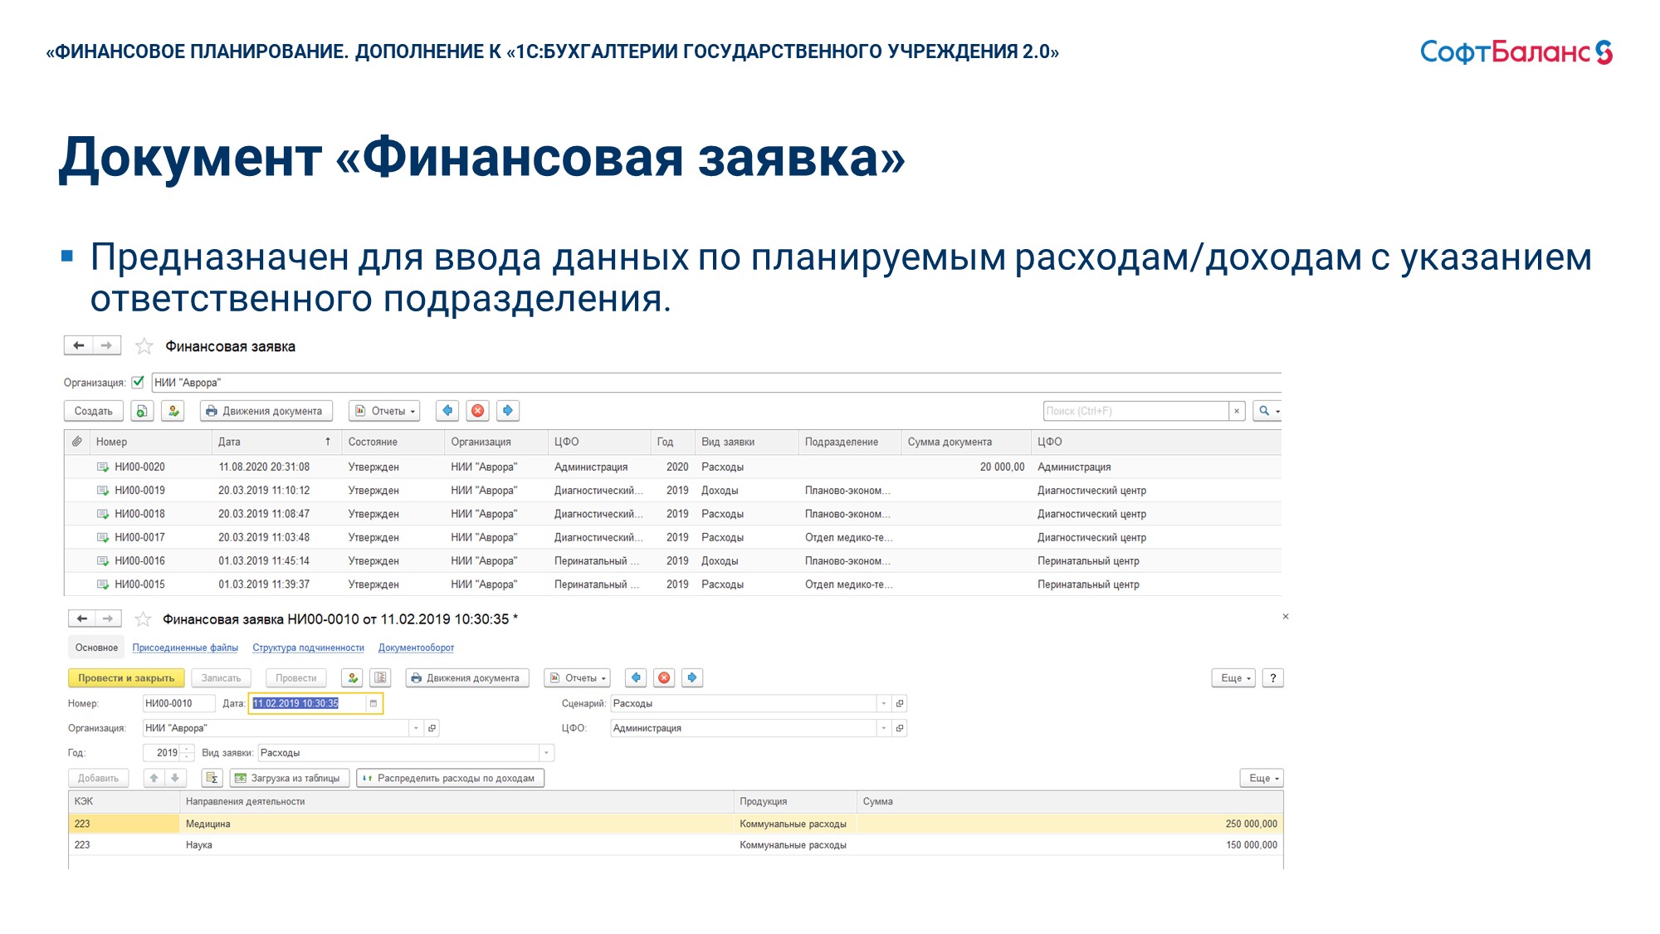Click the Сумма документа column header

click(x=966, y=442)
